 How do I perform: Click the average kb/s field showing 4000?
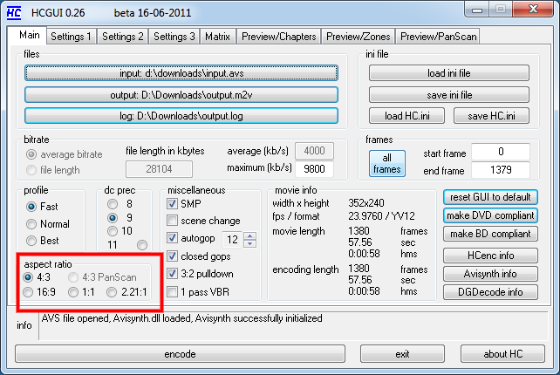[314, 151]
